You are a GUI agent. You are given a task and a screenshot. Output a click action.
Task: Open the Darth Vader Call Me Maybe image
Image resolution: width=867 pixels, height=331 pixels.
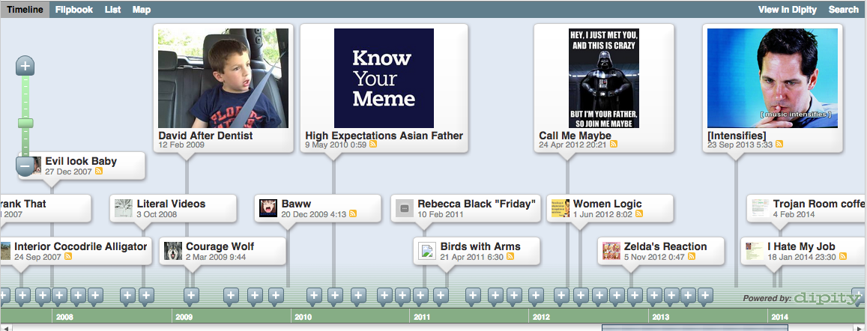[604, 78]
